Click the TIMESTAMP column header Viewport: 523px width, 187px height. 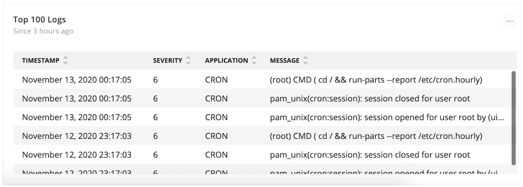click(41, 60)
